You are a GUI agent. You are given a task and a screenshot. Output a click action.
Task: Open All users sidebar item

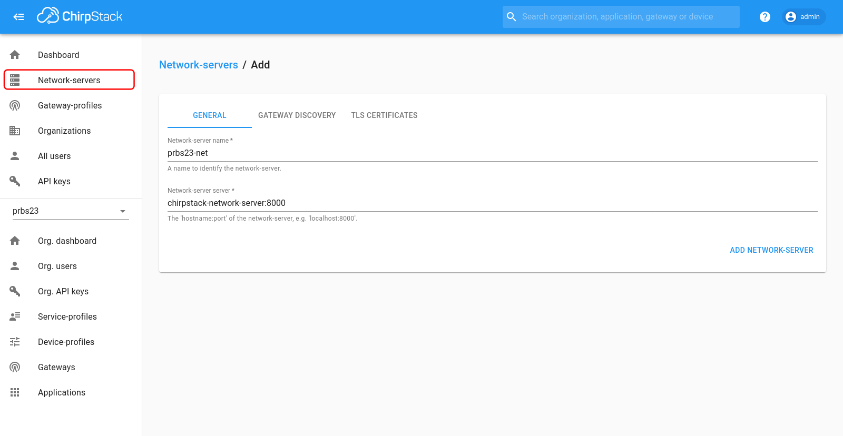click(71, 156)
